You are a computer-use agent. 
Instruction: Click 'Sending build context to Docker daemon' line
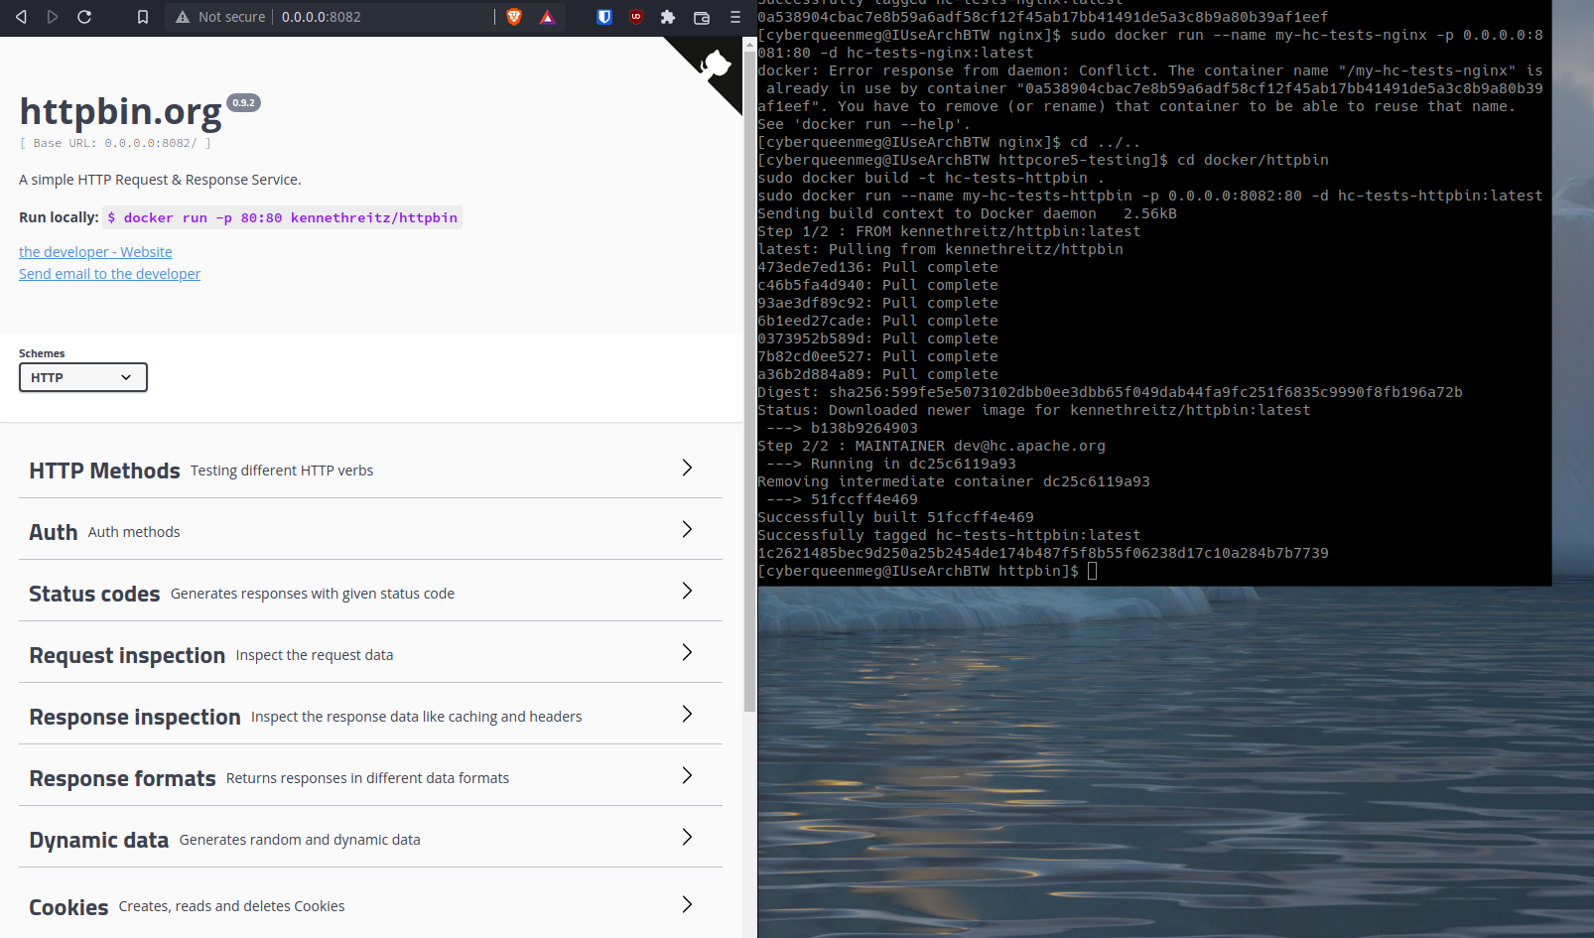click(x=967, y=213)
